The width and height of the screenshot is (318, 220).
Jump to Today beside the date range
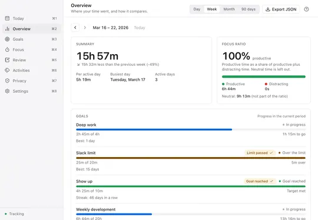(x=140, y=28)
